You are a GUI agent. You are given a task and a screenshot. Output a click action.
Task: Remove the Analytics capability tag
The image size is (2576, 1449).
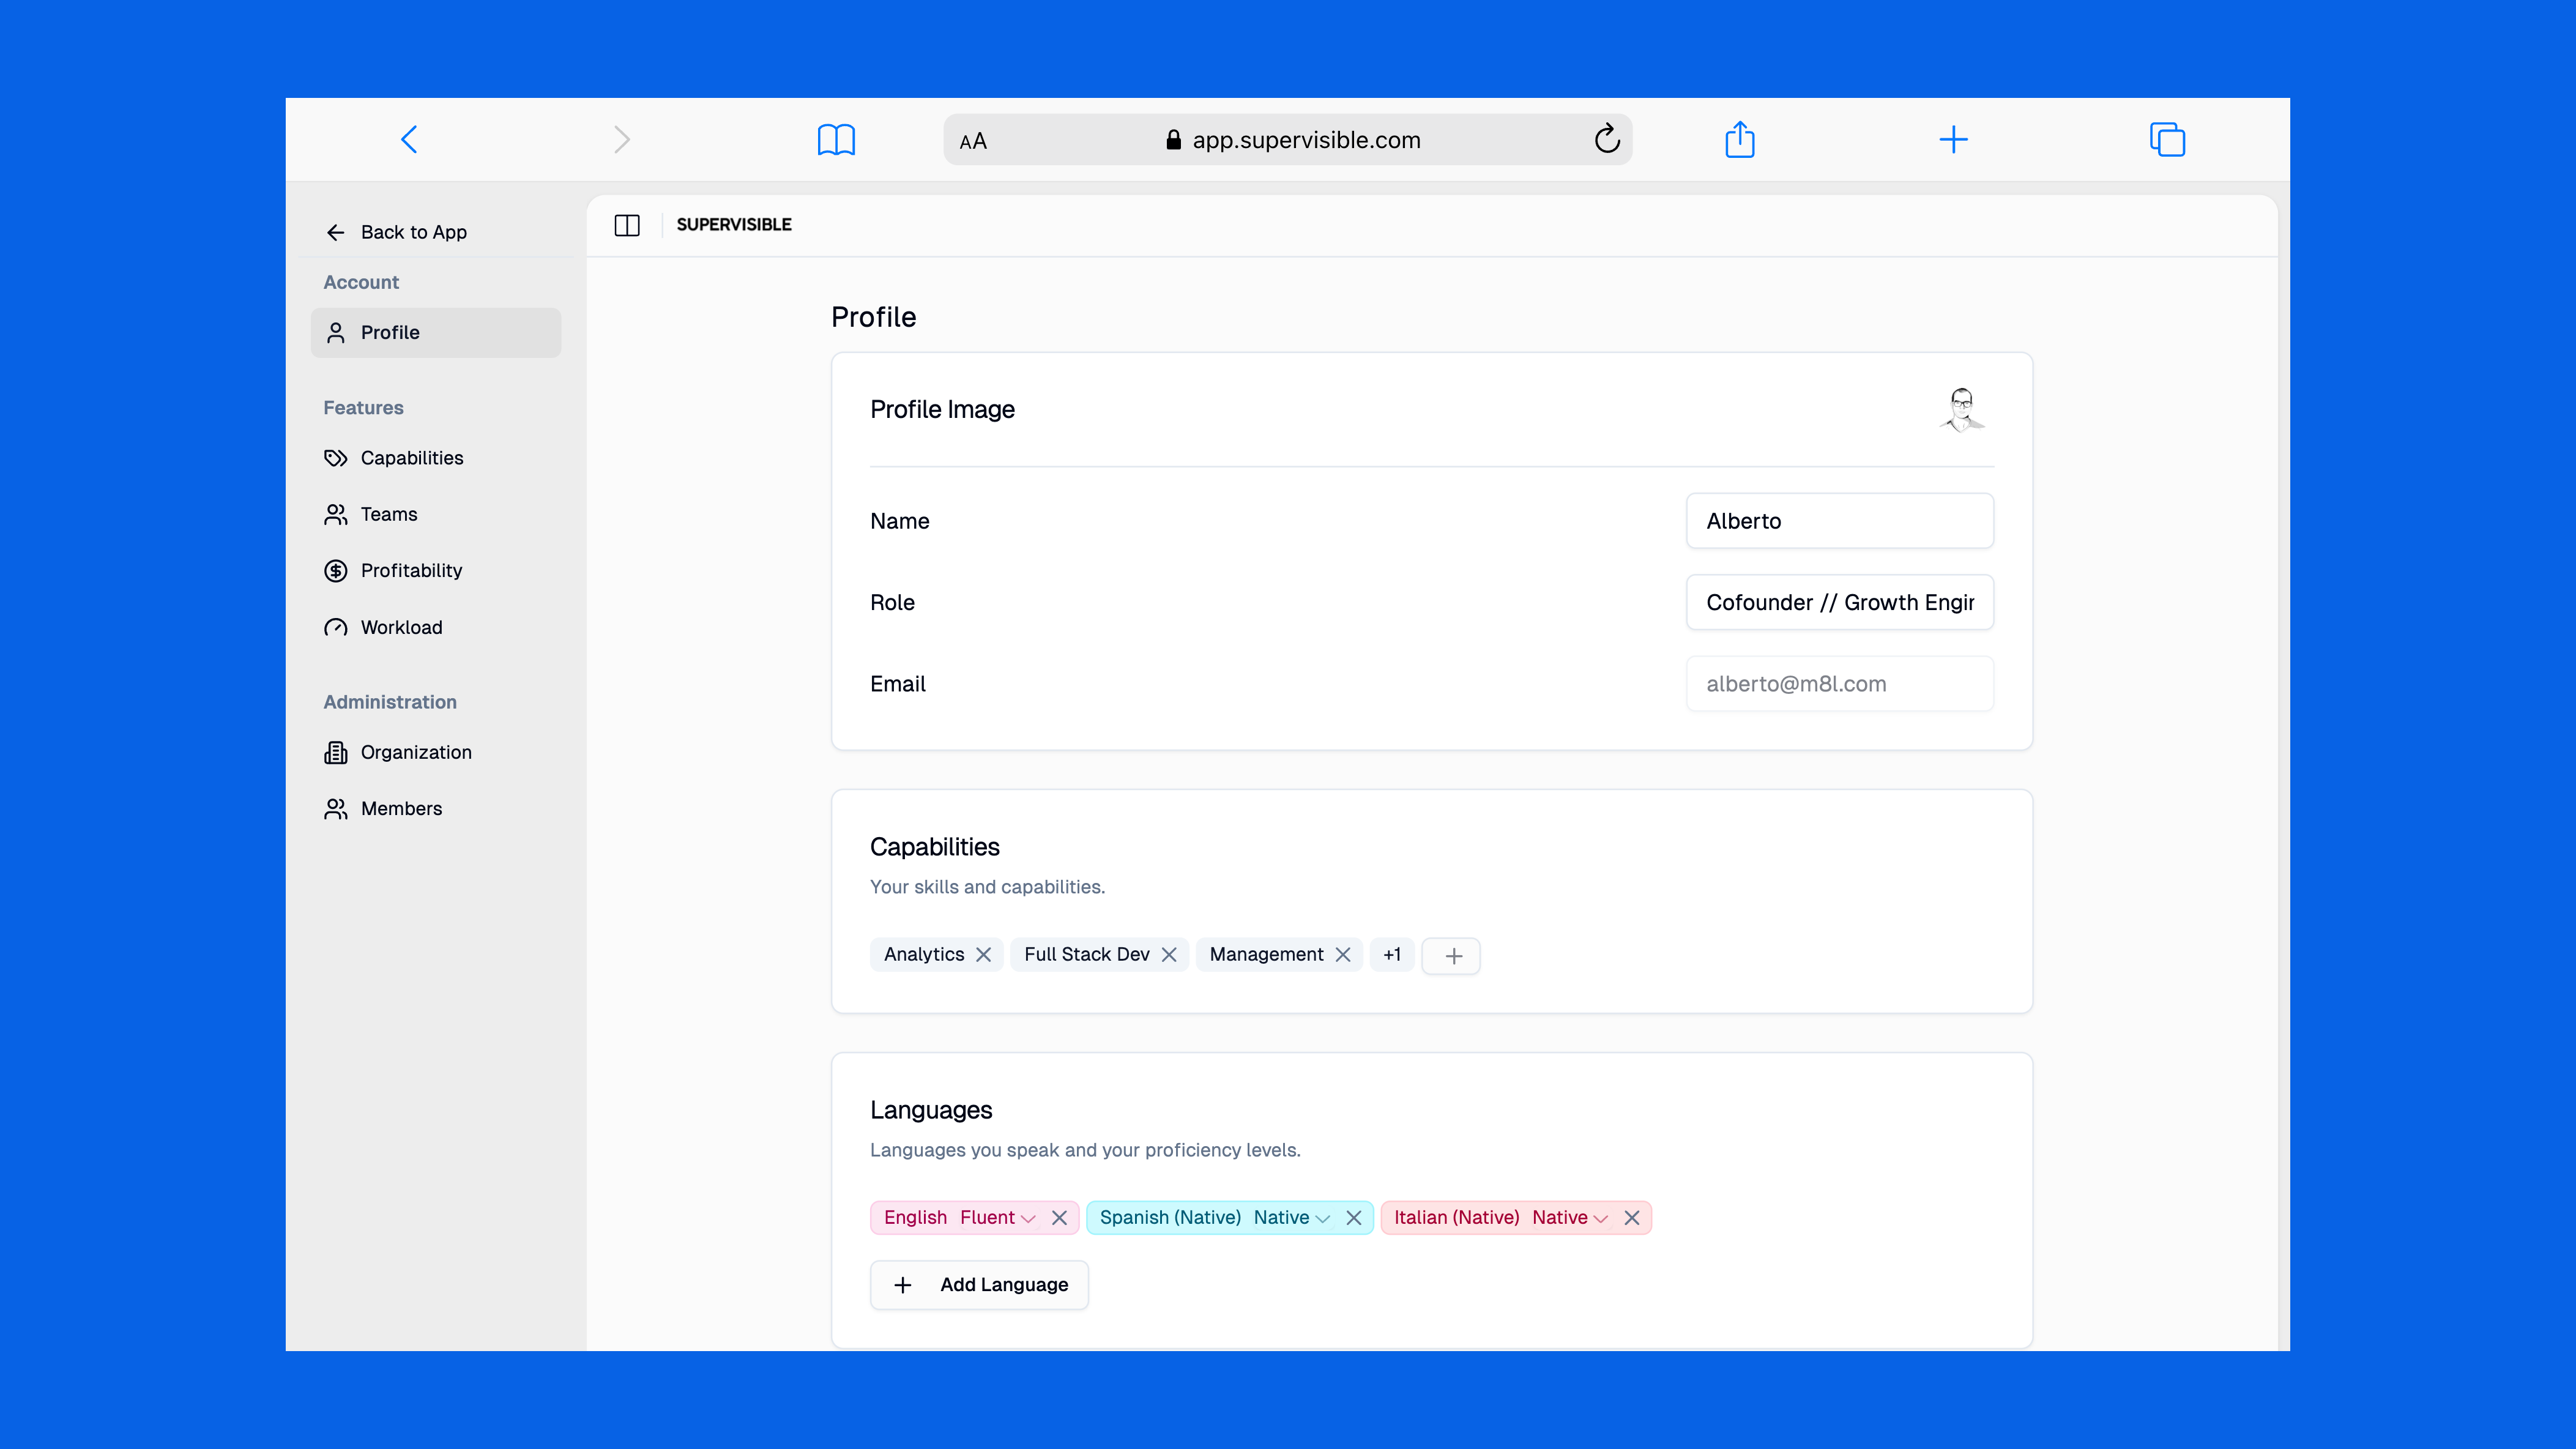984,955
